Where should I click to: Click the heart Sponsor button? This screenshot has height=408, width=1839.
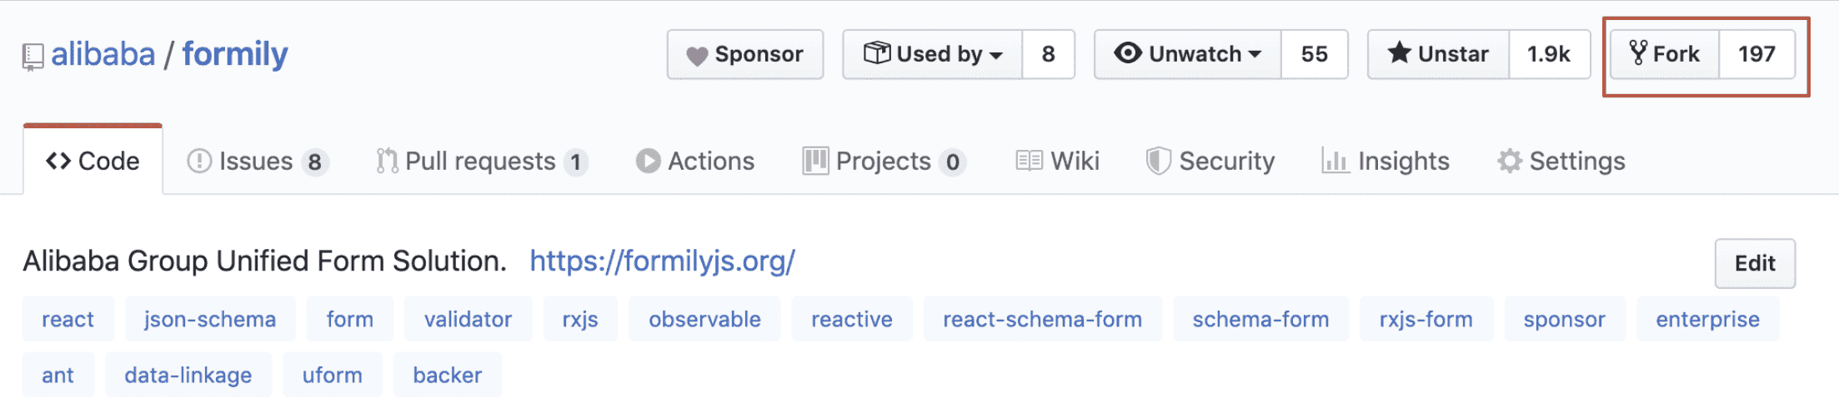[744, 54]
